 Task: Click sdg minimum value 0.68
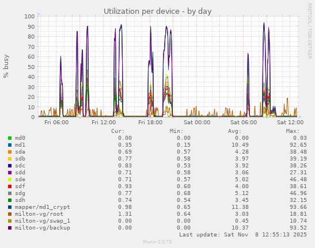[184, 193]
